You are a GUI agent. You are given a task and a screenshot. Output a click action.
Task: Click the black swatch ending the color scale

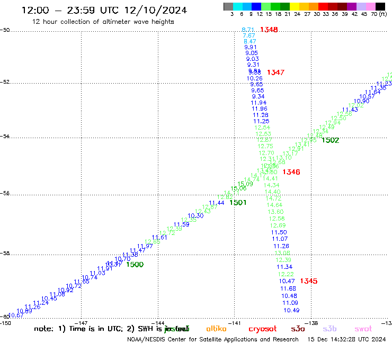[380, 6]
